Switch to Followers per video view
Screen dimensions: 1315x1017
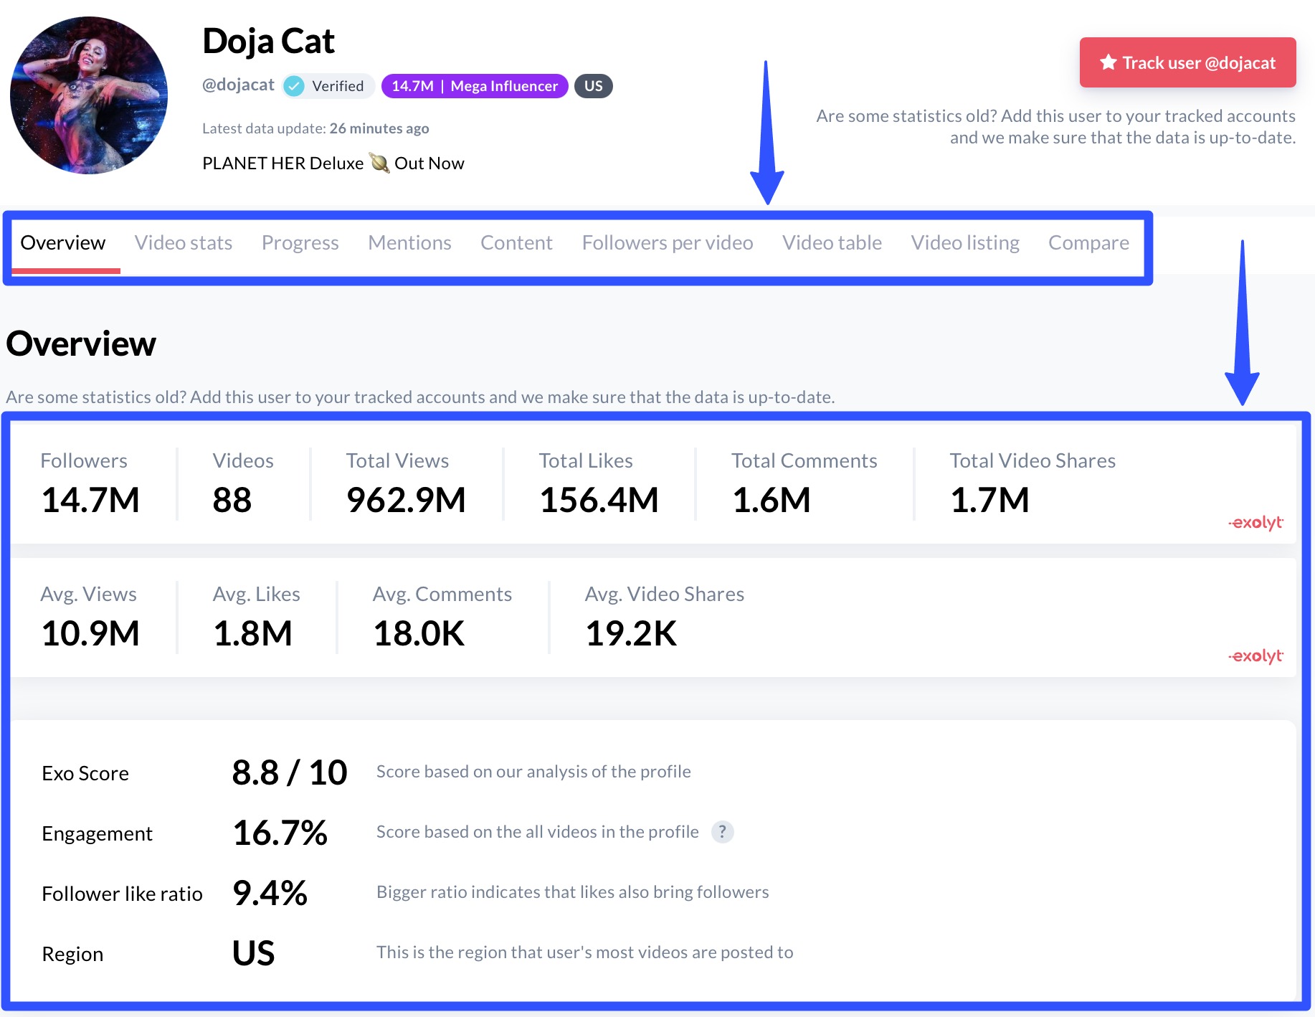pos(667,242)
